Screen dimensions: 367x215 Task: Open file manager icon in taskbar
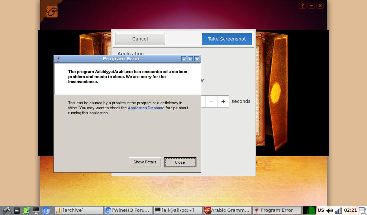17,211
